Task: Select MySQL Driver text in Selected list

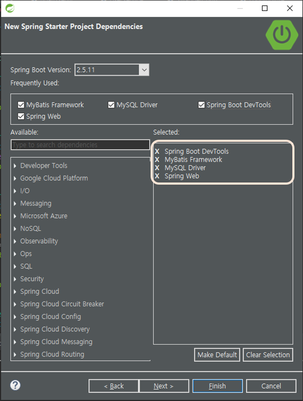Action: pyautogui.click(x=185, y=168)
